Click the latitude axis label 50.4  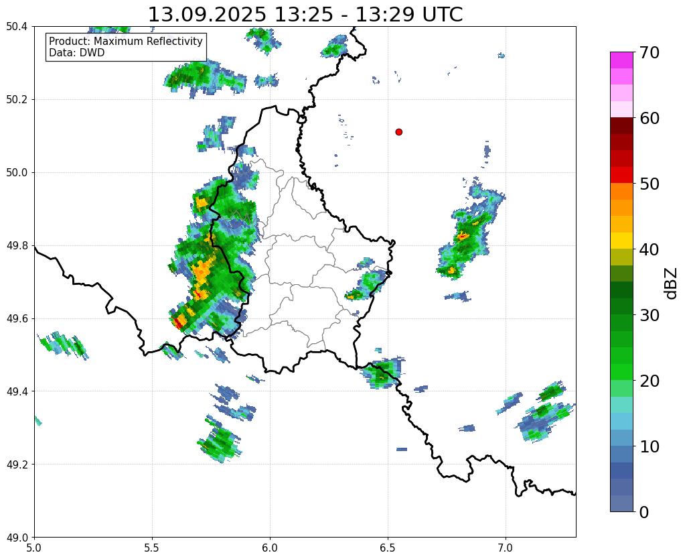tap(17, 27)
